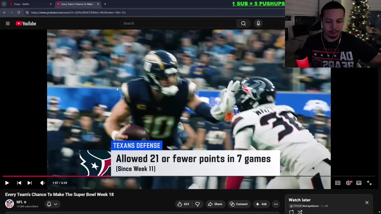Click the 15.8M subscribers text
The image size is (381, 214).
(27, 206)
